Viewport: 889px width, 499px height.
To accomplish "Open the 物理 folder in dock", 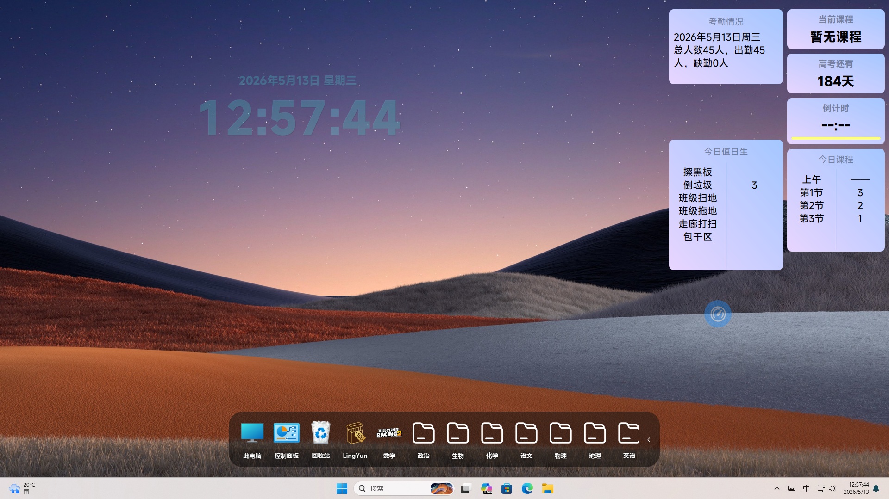I will tap(560, 440).
